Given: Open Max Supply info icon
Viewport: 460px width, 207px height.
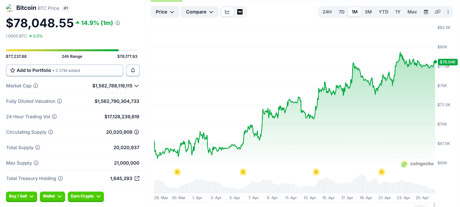Looking at the screenshot, I should [36, 163].
